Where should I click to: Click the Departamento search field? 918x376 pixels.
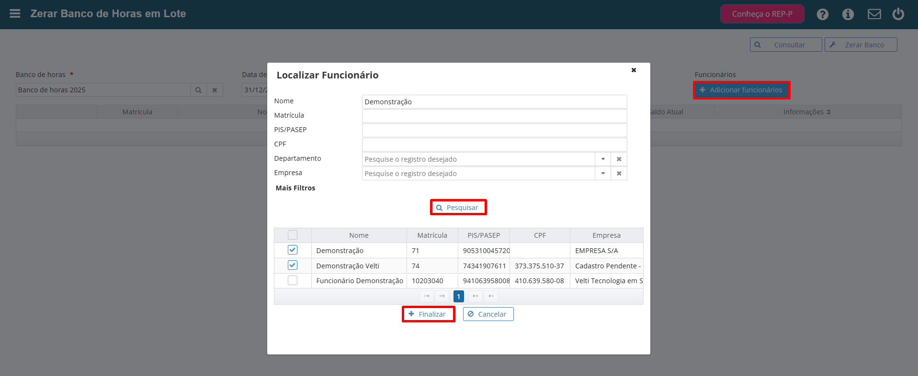[x=478, y=159]
